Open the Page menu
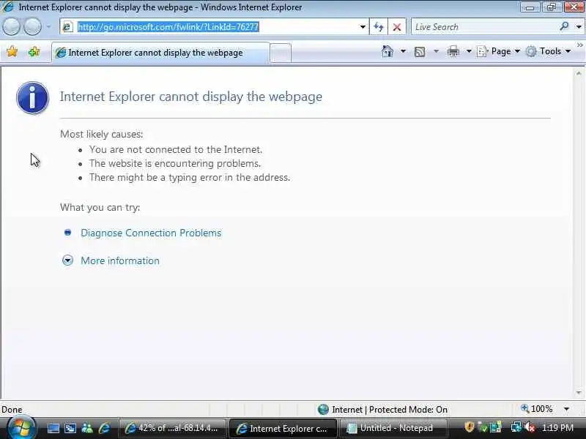Viewport: 586px width, 439px height. 499,51
